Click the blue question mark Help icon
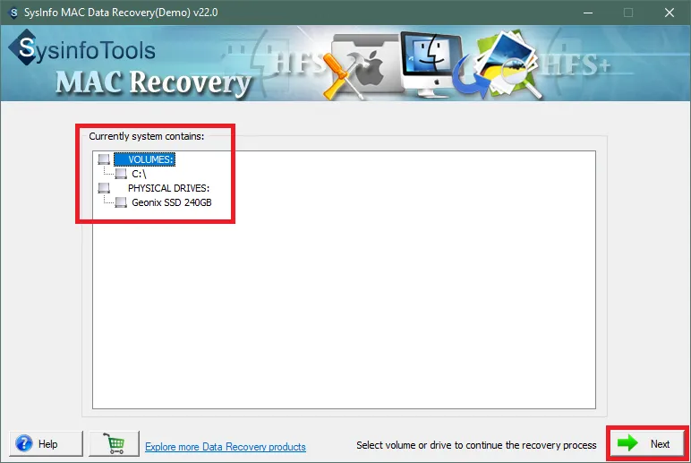691x463 pixels. [x=24, y=443]
